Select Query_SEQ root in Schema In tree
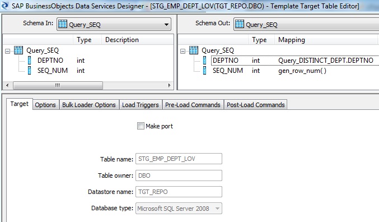379x222 pixels. pos(43,50)
